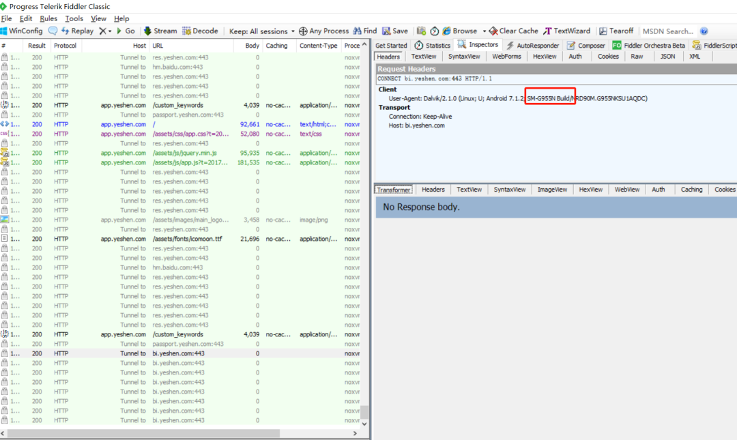This screenshot has height=440, width=737.
Task: Open the Remove sessions X dropdown
Action: pyautogui.click(x=105, y=31)
